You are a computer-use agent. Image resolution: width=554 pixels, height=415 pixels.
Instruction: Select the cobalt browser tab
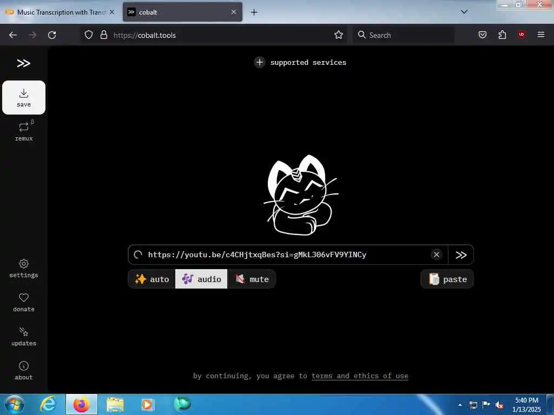[182, 12]
